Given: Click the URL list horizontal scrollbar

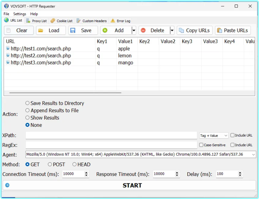Looking at the screenshot, I should pos(65,93).
